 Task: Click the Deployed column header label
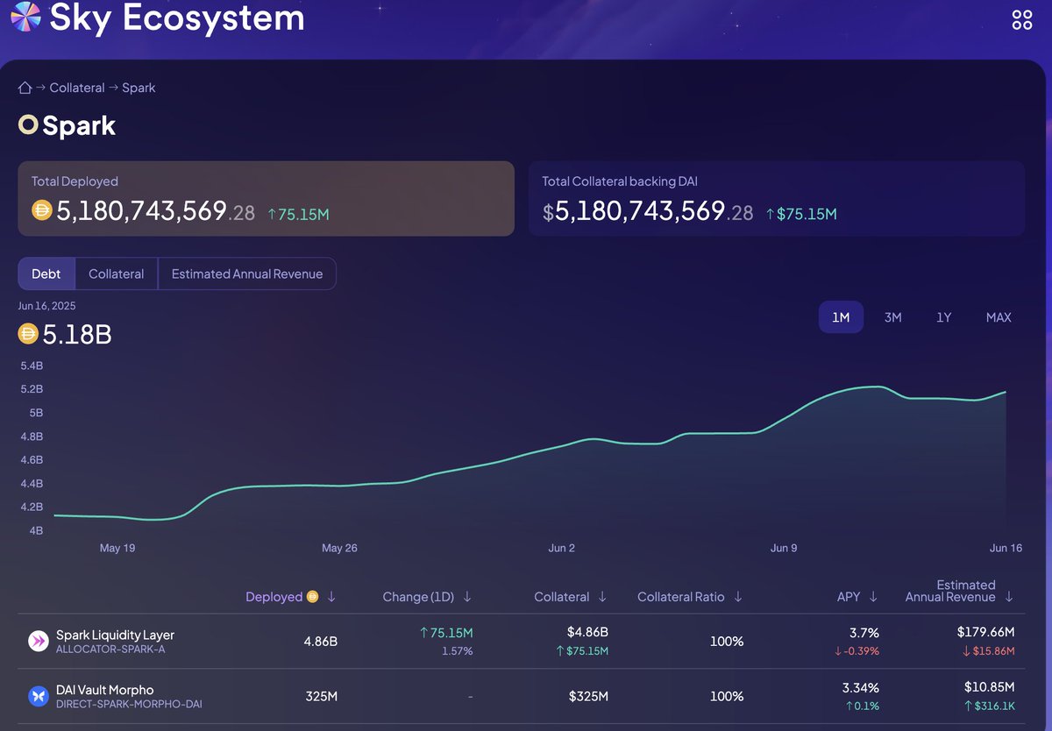(x=274, y=597)
